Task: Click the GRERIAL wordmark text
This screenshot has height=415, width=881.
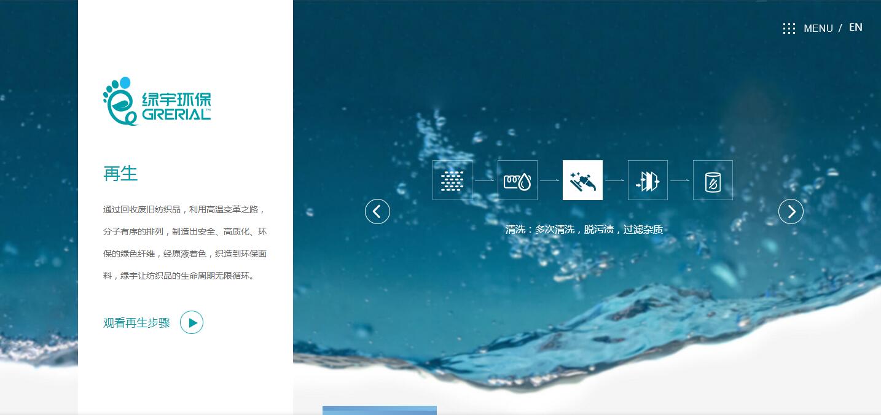Action: click(x=176, y=114)
